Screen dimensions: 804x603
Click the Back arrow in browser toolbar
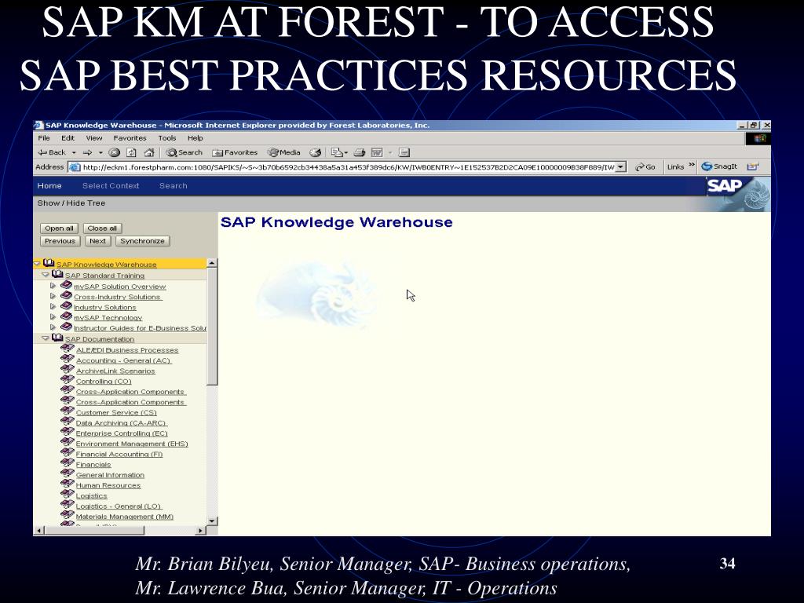[x=52, y=152]
